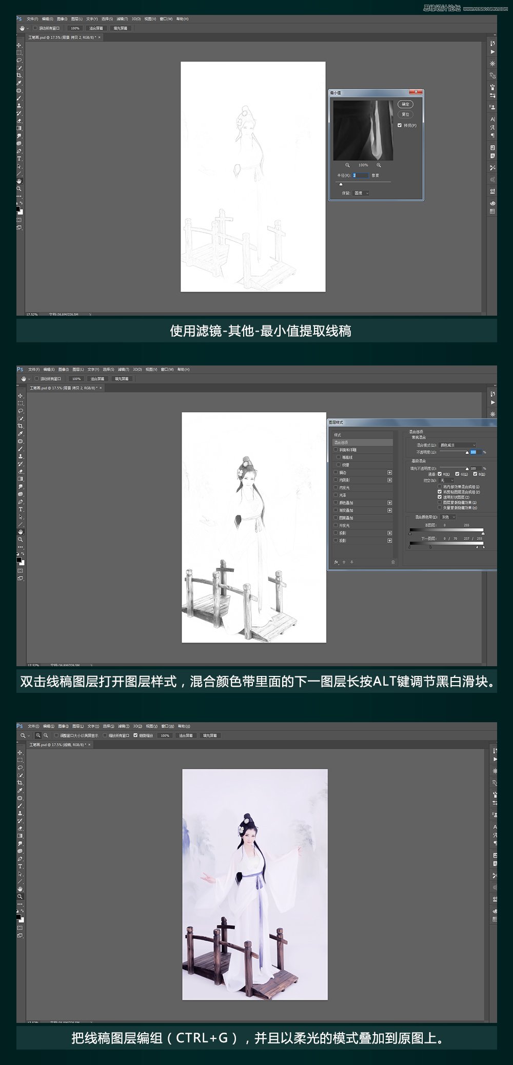The height and width of the screenshot is (1065, 513).
Task: Enable the 外发光 style checkbox
Action: pyautogui.click(x=336, y=525)
